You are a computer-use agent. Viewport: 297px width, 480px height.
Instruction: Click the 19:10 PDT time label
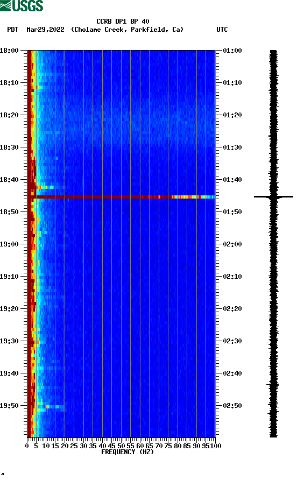(x=9, y=277)
